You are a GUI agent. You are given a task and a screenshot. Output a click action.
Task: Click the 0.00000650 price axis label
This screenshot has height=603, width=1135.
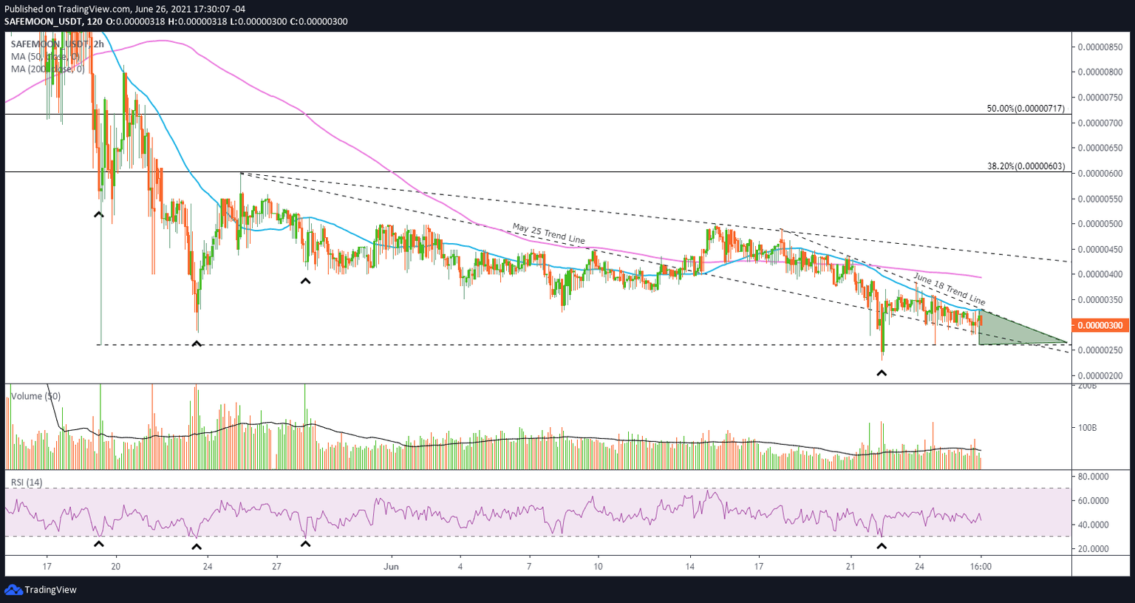point(1100,148)
